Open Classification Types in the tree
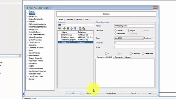This screenshot has width=176, height=99. [x=36, y=76]
